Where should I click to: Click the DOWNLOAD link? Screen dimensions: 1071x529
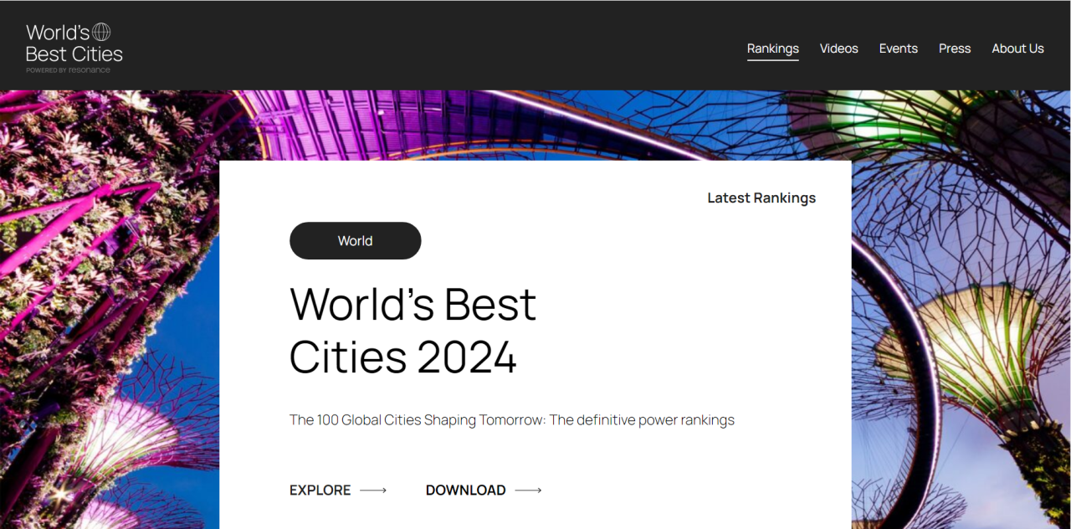pos(466,490)
